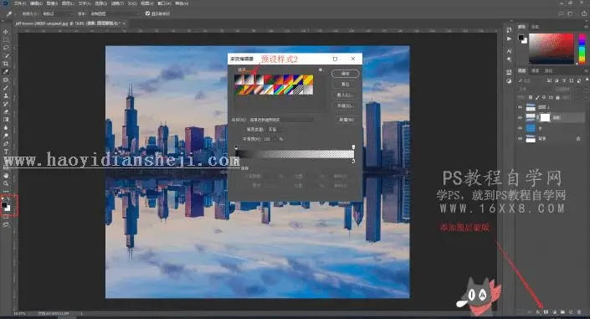Hide the 背景 layer via its eye icon

[520, 139]
